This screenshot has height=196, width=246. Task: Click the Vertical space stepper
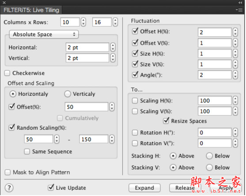point(113,58)
